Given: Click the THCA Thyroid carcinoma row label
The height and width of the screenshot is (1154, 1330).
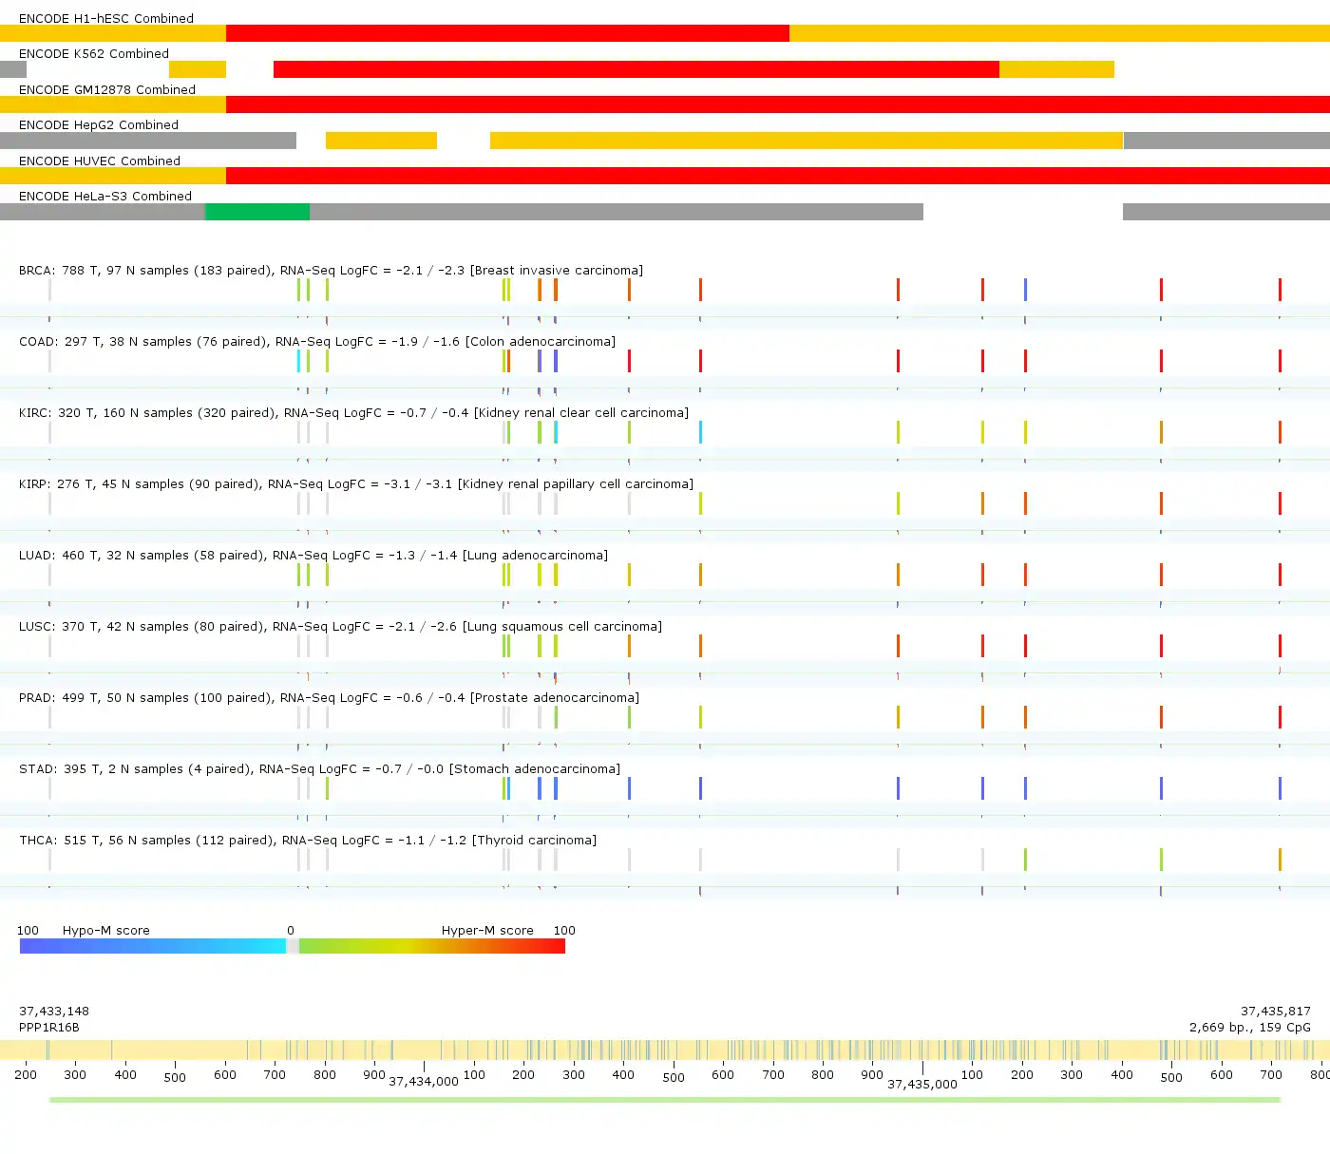Looking at the screenshot, I should coord(308,841).
